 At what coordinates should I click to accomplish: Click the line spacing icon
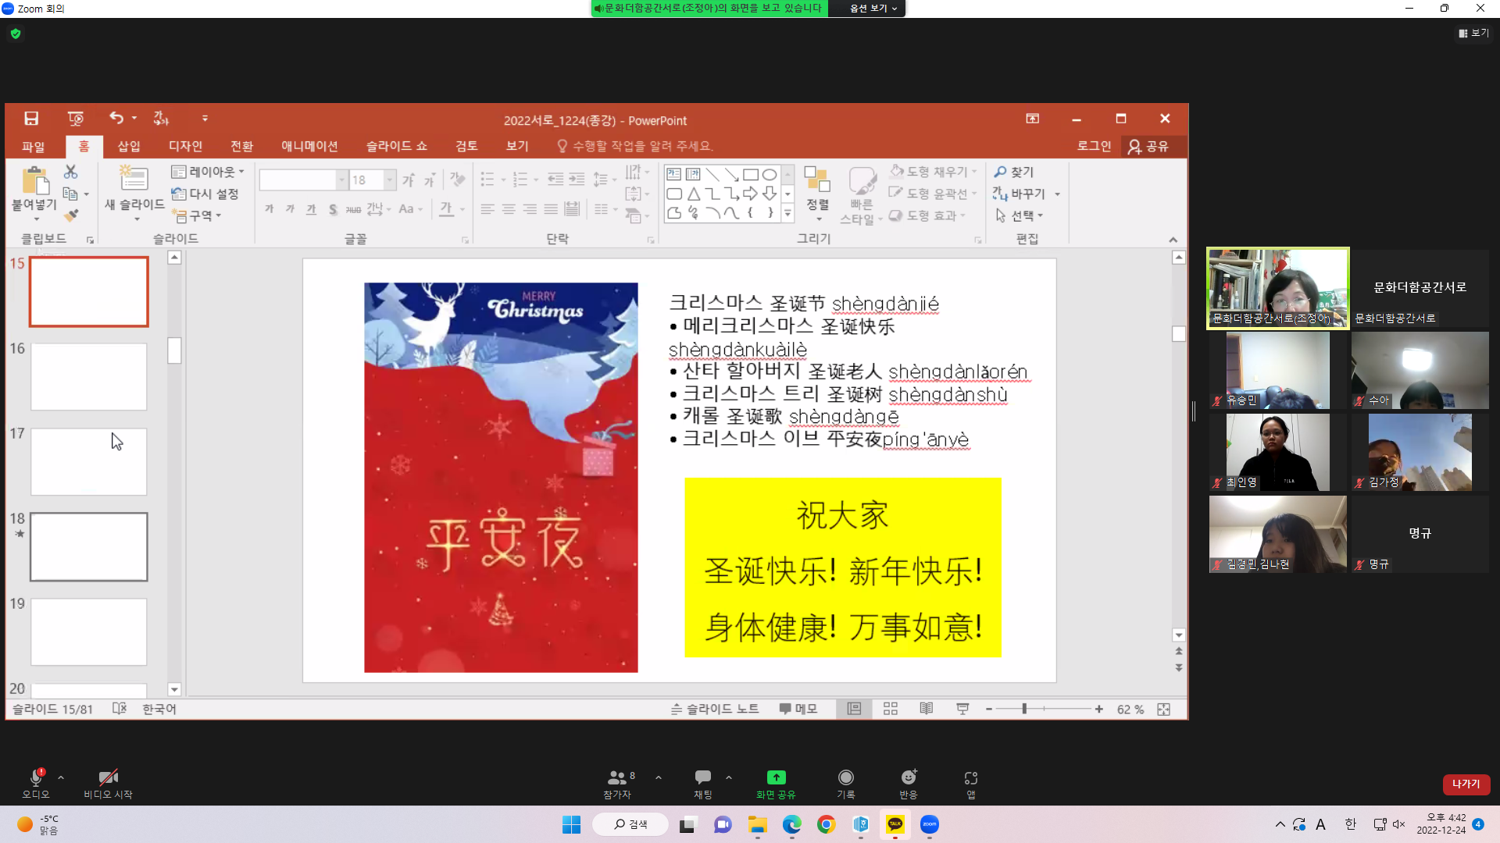tap(600, 180)
